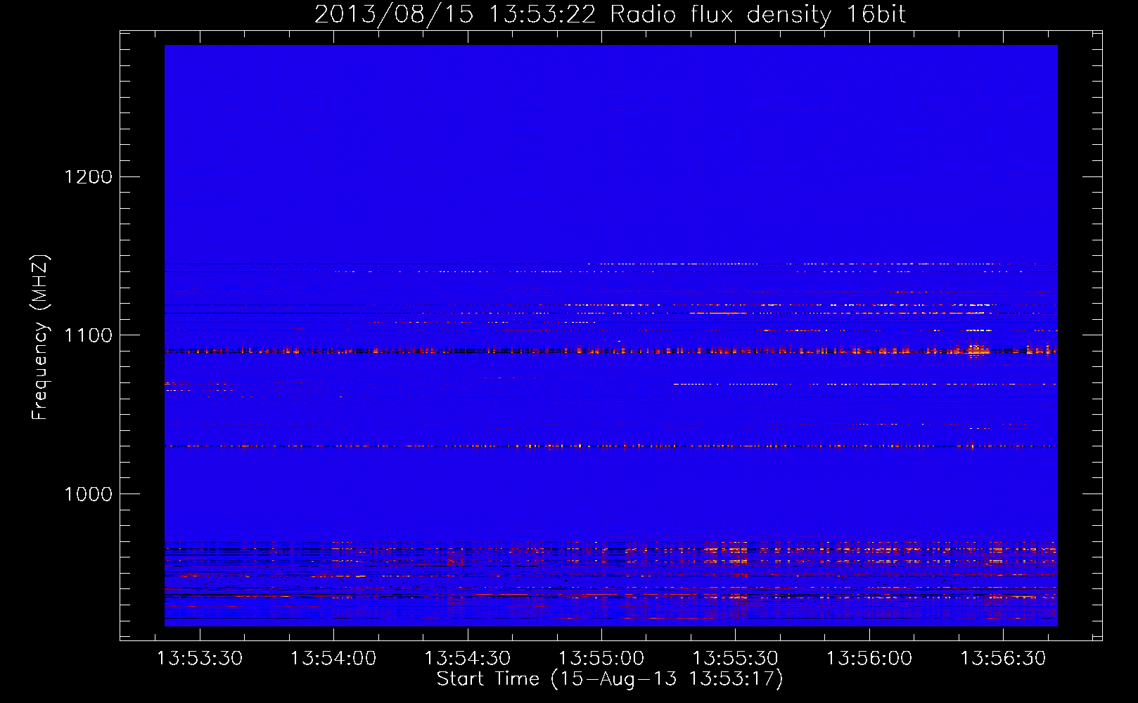Click the "Frequency (MHZ)" axis label

click(41, 337)
